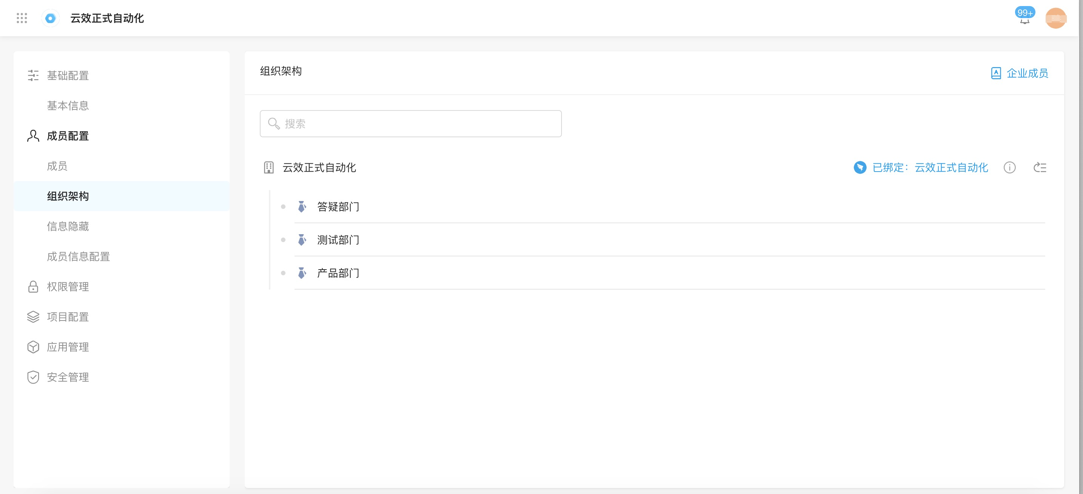Expand the 基础配置 menu section
The width and height of the screenshot is (1083, 494).
click(x=67, y=75)
